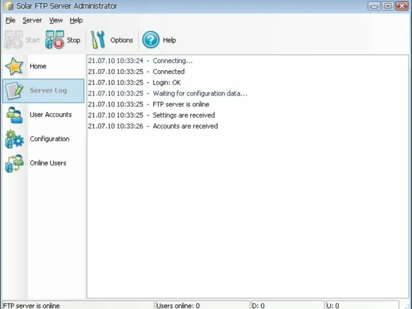Click the status bar 'FTP server is online' text
Image resolution: width=412 pixels, height=309 pixels.
coord(31,305)
